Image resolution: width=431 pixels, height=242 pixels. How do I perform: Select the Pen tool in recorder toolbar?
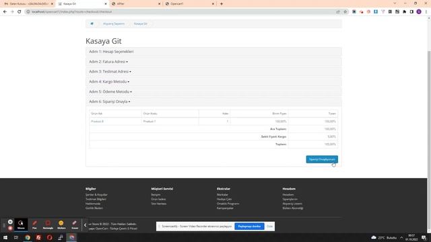pos(34,224)
